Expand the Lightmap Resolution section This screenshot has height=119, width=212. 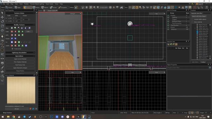[34, 53]
